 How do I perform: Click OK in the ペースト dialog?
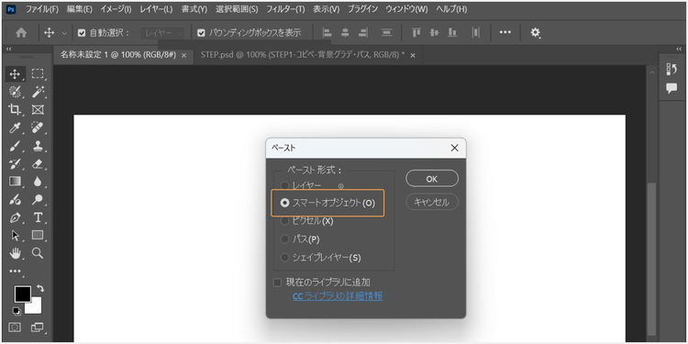pos(432,179)
